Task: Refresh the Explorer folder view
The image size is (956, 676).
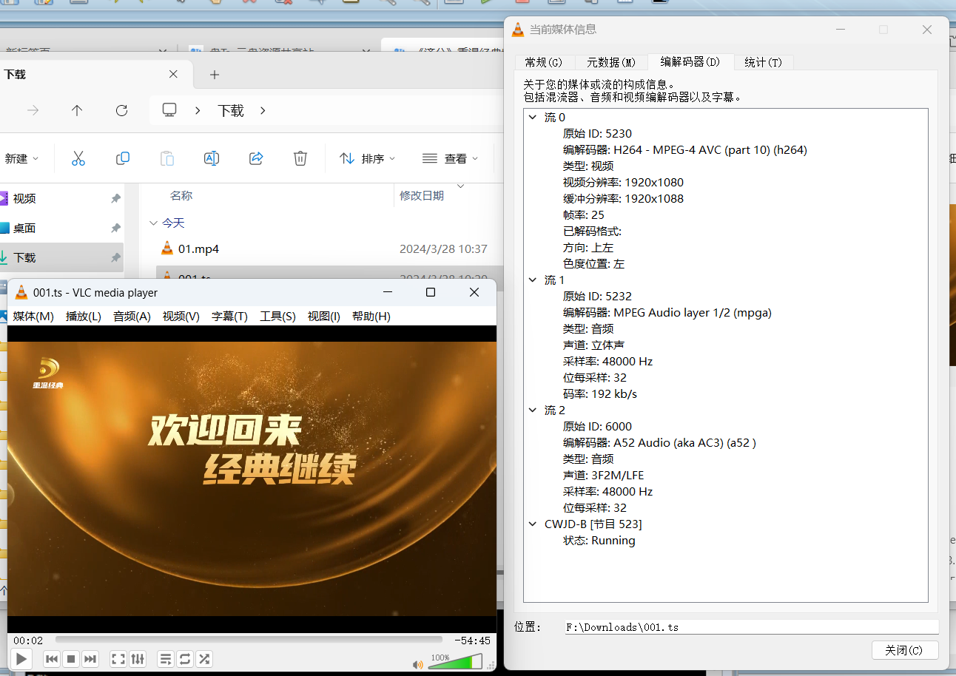Action: (x=122, y=110)
